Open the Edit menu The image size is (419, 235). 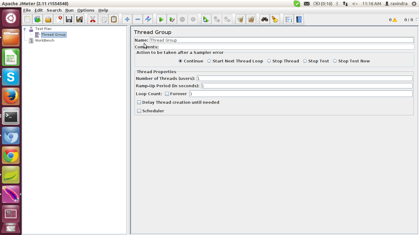39,10
